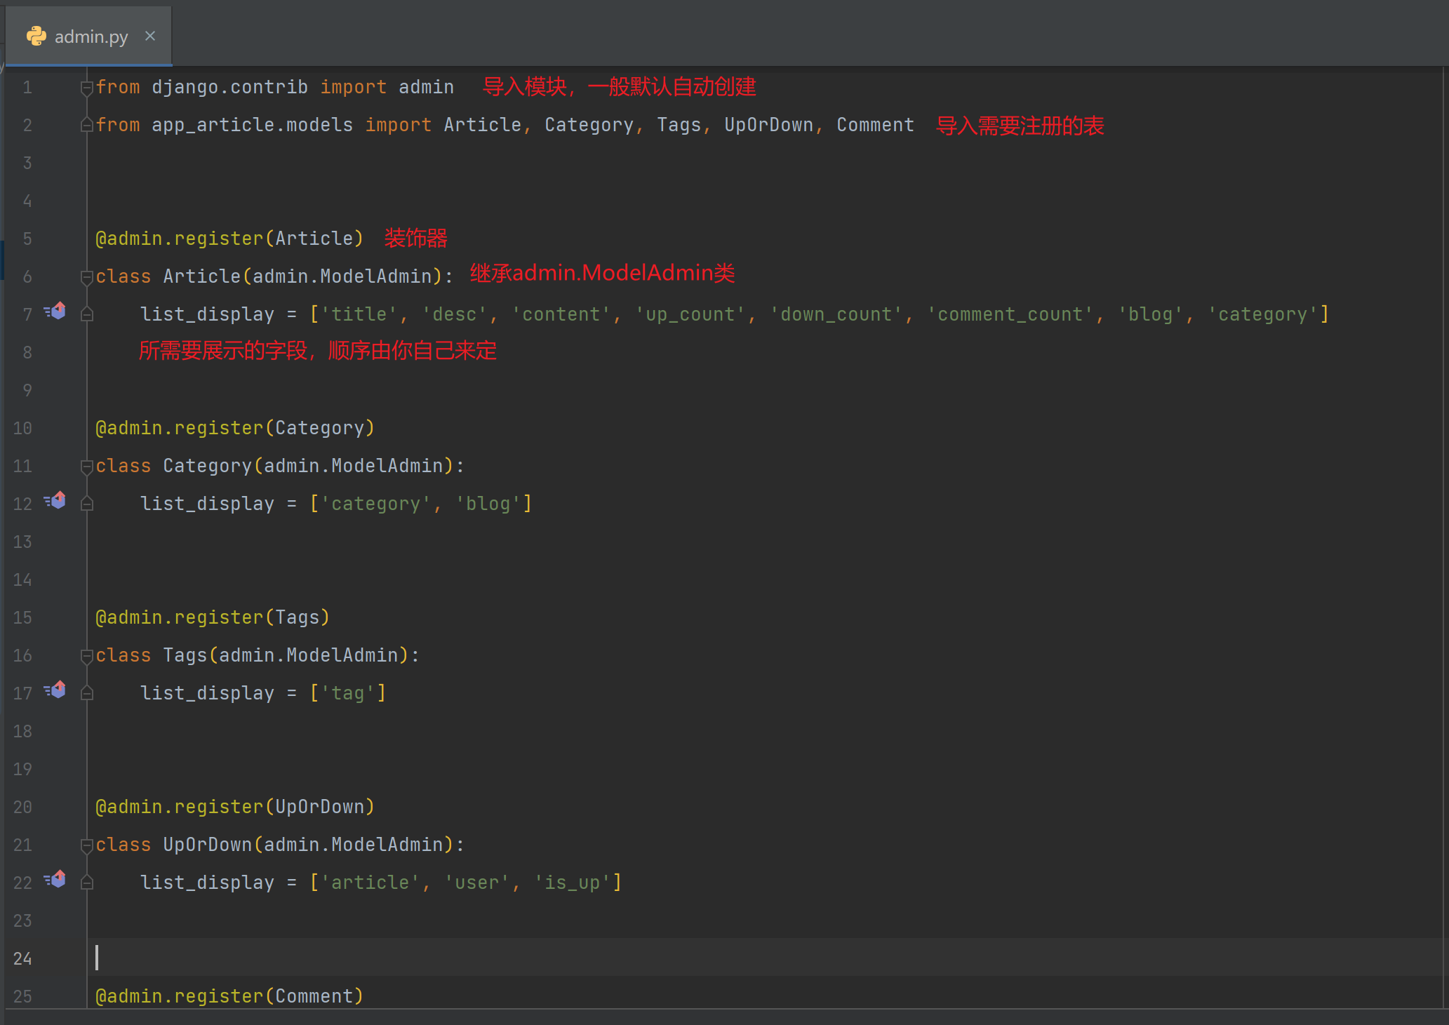
Task: Click fold end marker on line 12
Action: (x=87, y=504)
